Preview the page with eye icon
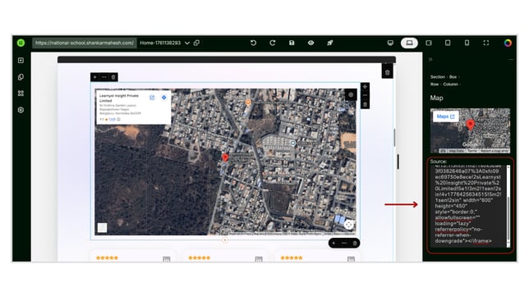 coord(310,43)
